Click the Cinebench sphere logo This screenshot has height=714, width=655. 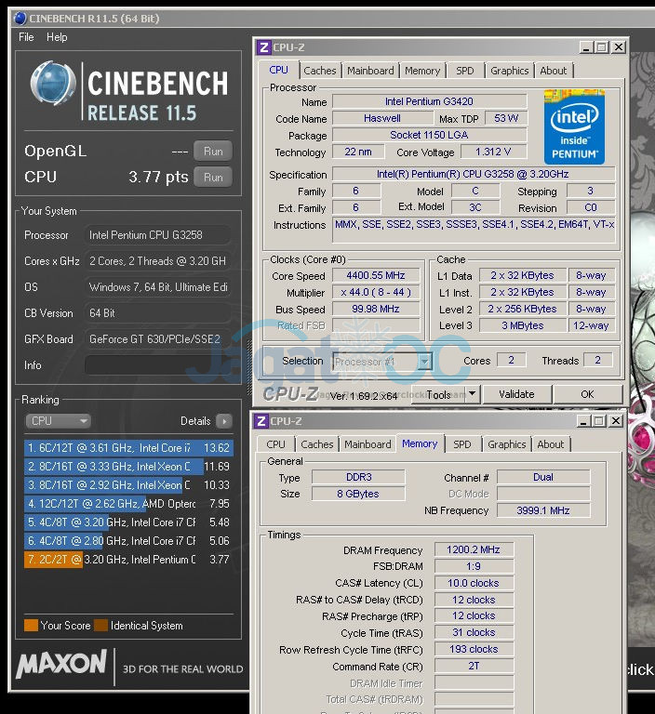click(x=52, y=84)
